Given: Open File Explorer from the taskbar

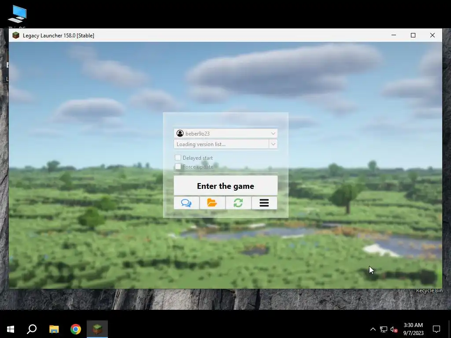Looking at the screenshot, I should [54, 329].
